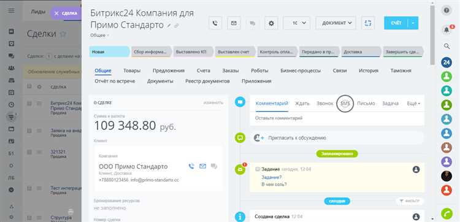Click the email envelope icon in deal header

point(234,23)
